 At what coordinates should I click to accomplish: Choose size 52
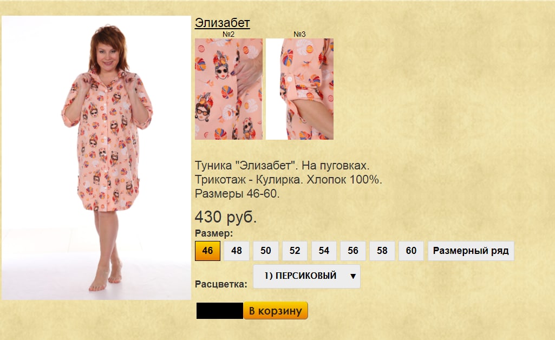[x=295, y=251]
